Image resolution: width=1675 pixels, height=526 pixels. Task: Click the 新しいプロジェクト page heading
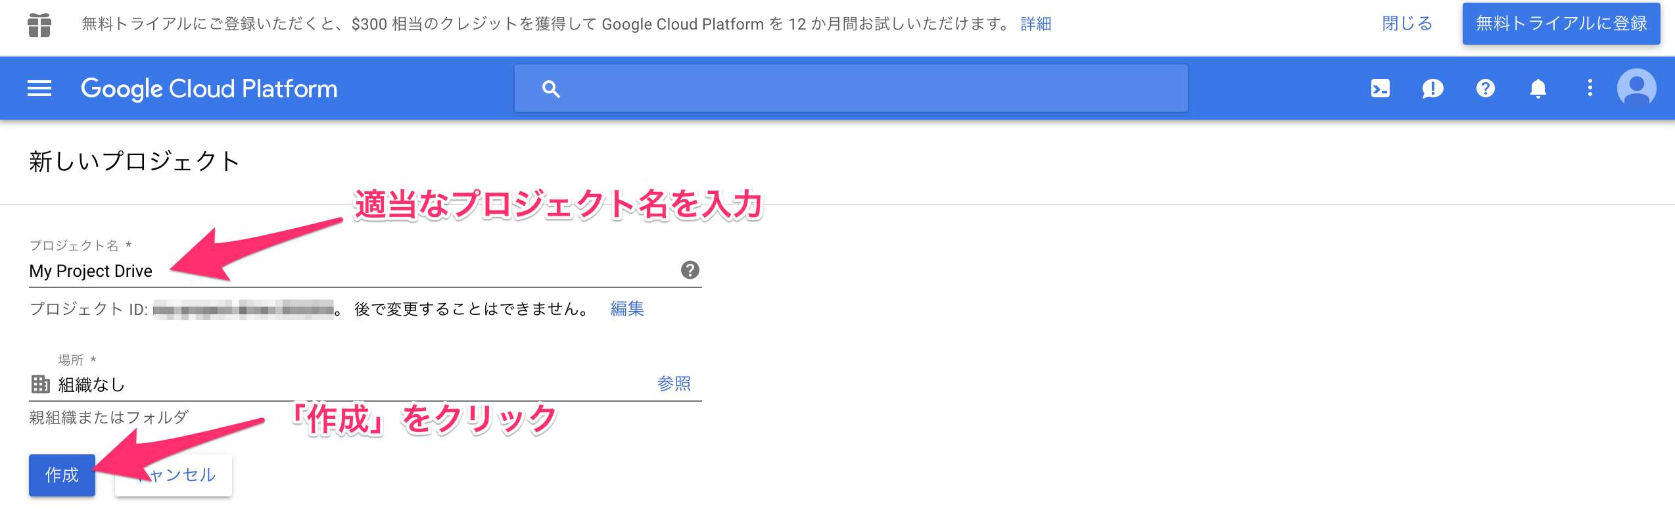[x=135, y=161]
